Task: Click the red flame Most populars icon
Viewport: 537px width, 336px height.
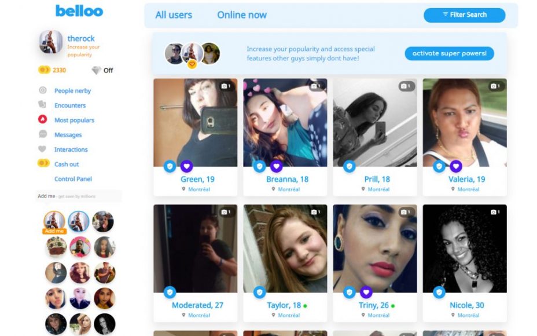Action: [x=42, y=119]
